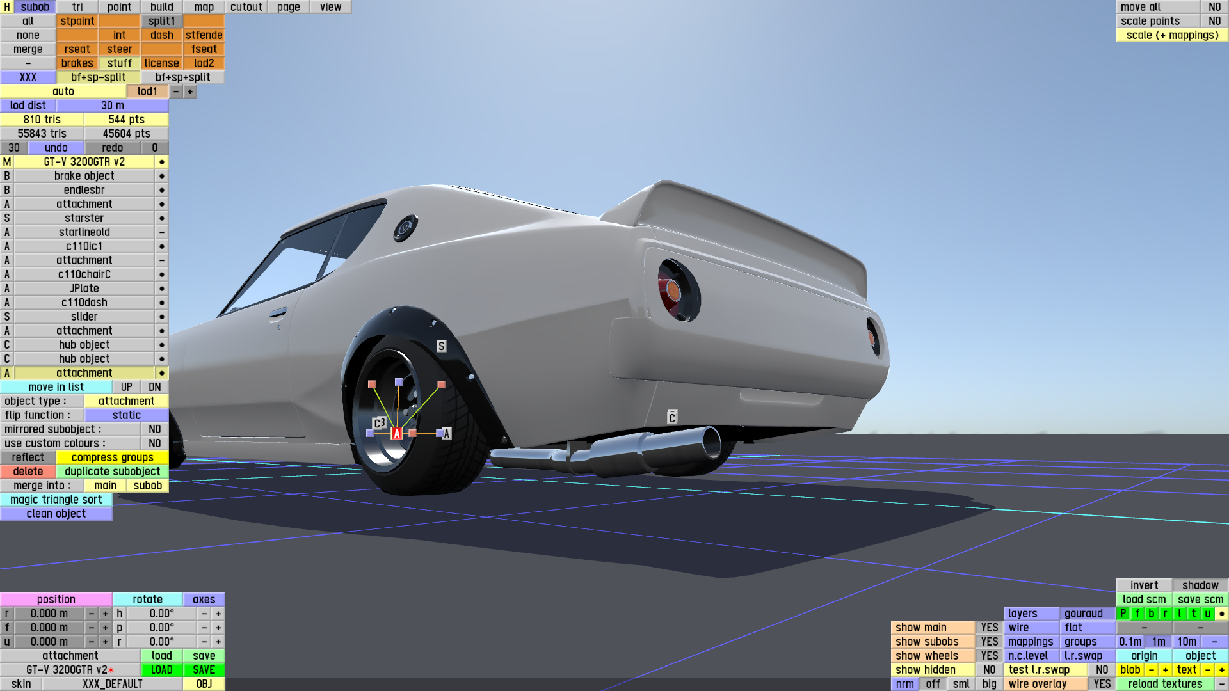Toggle wire overlay YES switch
The image size is (1229, 691).
[x=1102, y=684]
